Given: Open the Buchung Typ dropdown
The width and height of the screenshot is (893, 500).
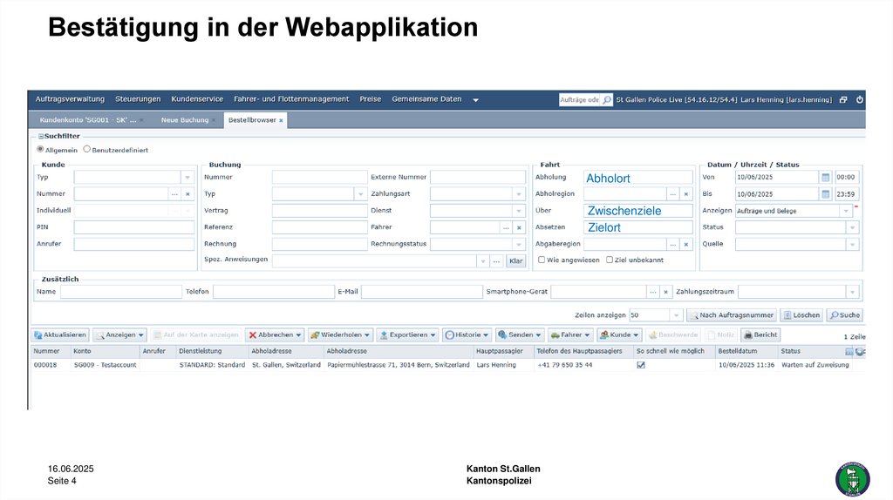Looking at the screenshot, I should coord(360,194).
